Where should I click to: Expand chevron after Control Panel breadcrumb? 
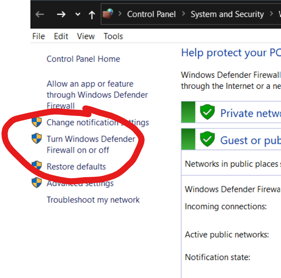coord(183,14)
